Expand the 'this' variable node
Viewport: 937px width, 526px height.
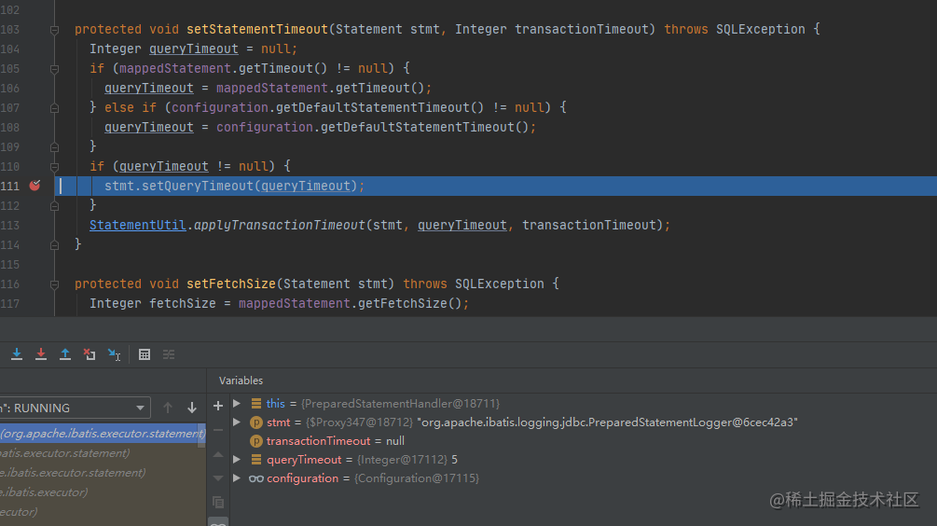(x=237, y=404)
